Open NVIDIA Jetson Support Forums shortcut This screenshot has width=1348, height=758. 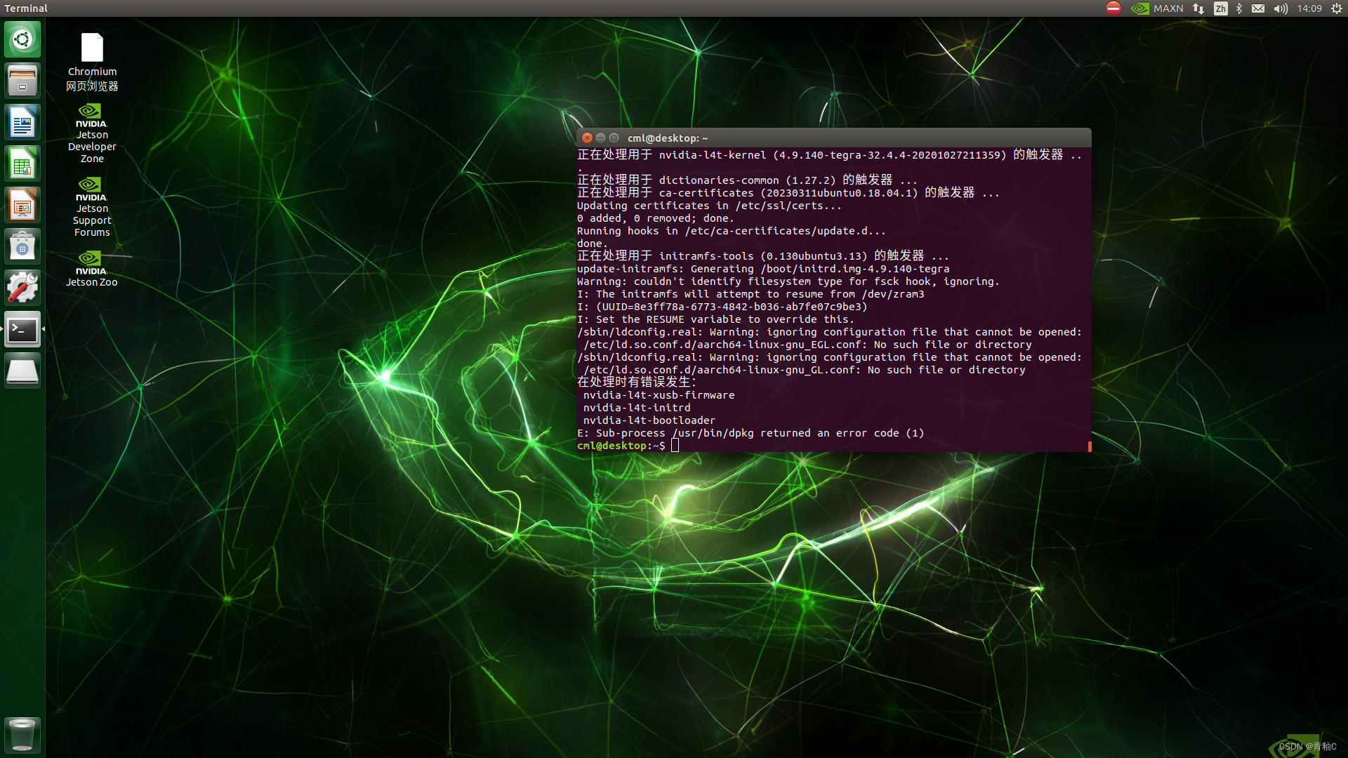(x=92, y=207)
